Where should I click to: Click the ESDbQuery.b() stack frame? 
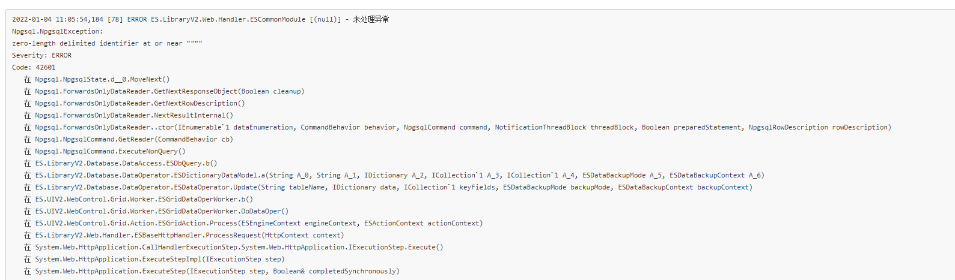(120, 163)
